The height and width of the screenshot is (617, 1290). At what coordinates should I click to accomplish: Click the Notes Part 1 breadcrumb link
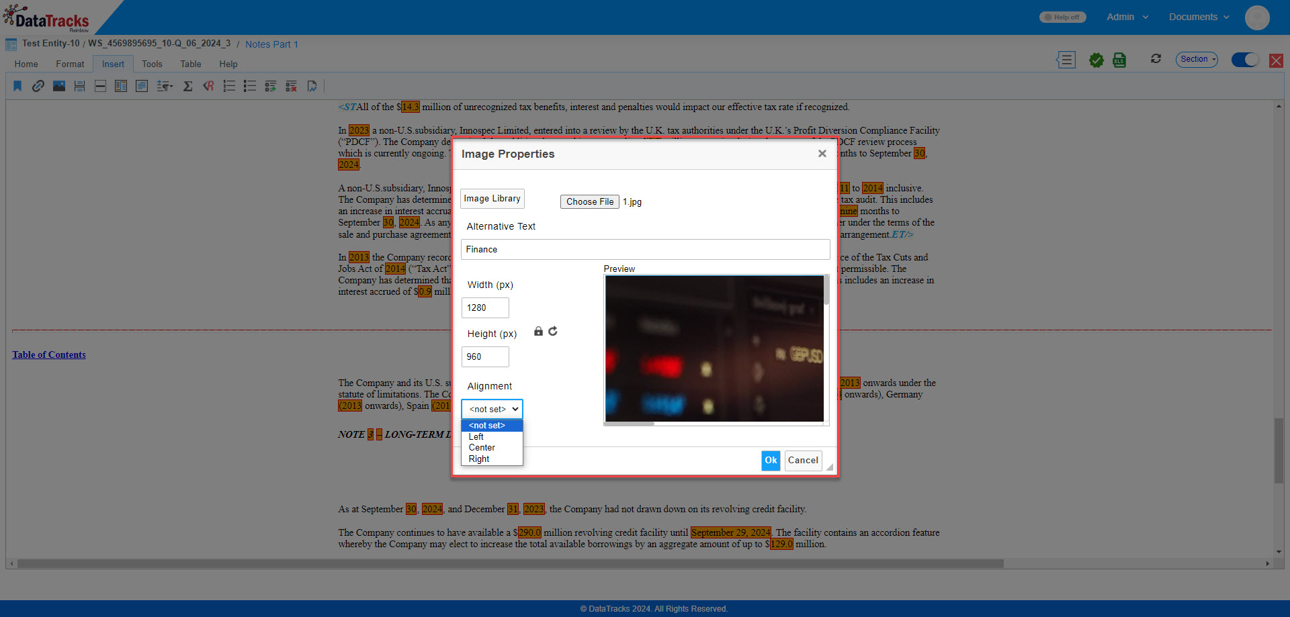(x=271, y=44)
